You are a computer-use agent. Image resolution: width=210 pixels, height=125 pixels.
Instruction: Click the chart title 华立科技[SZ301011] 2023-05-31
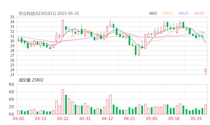49,13
